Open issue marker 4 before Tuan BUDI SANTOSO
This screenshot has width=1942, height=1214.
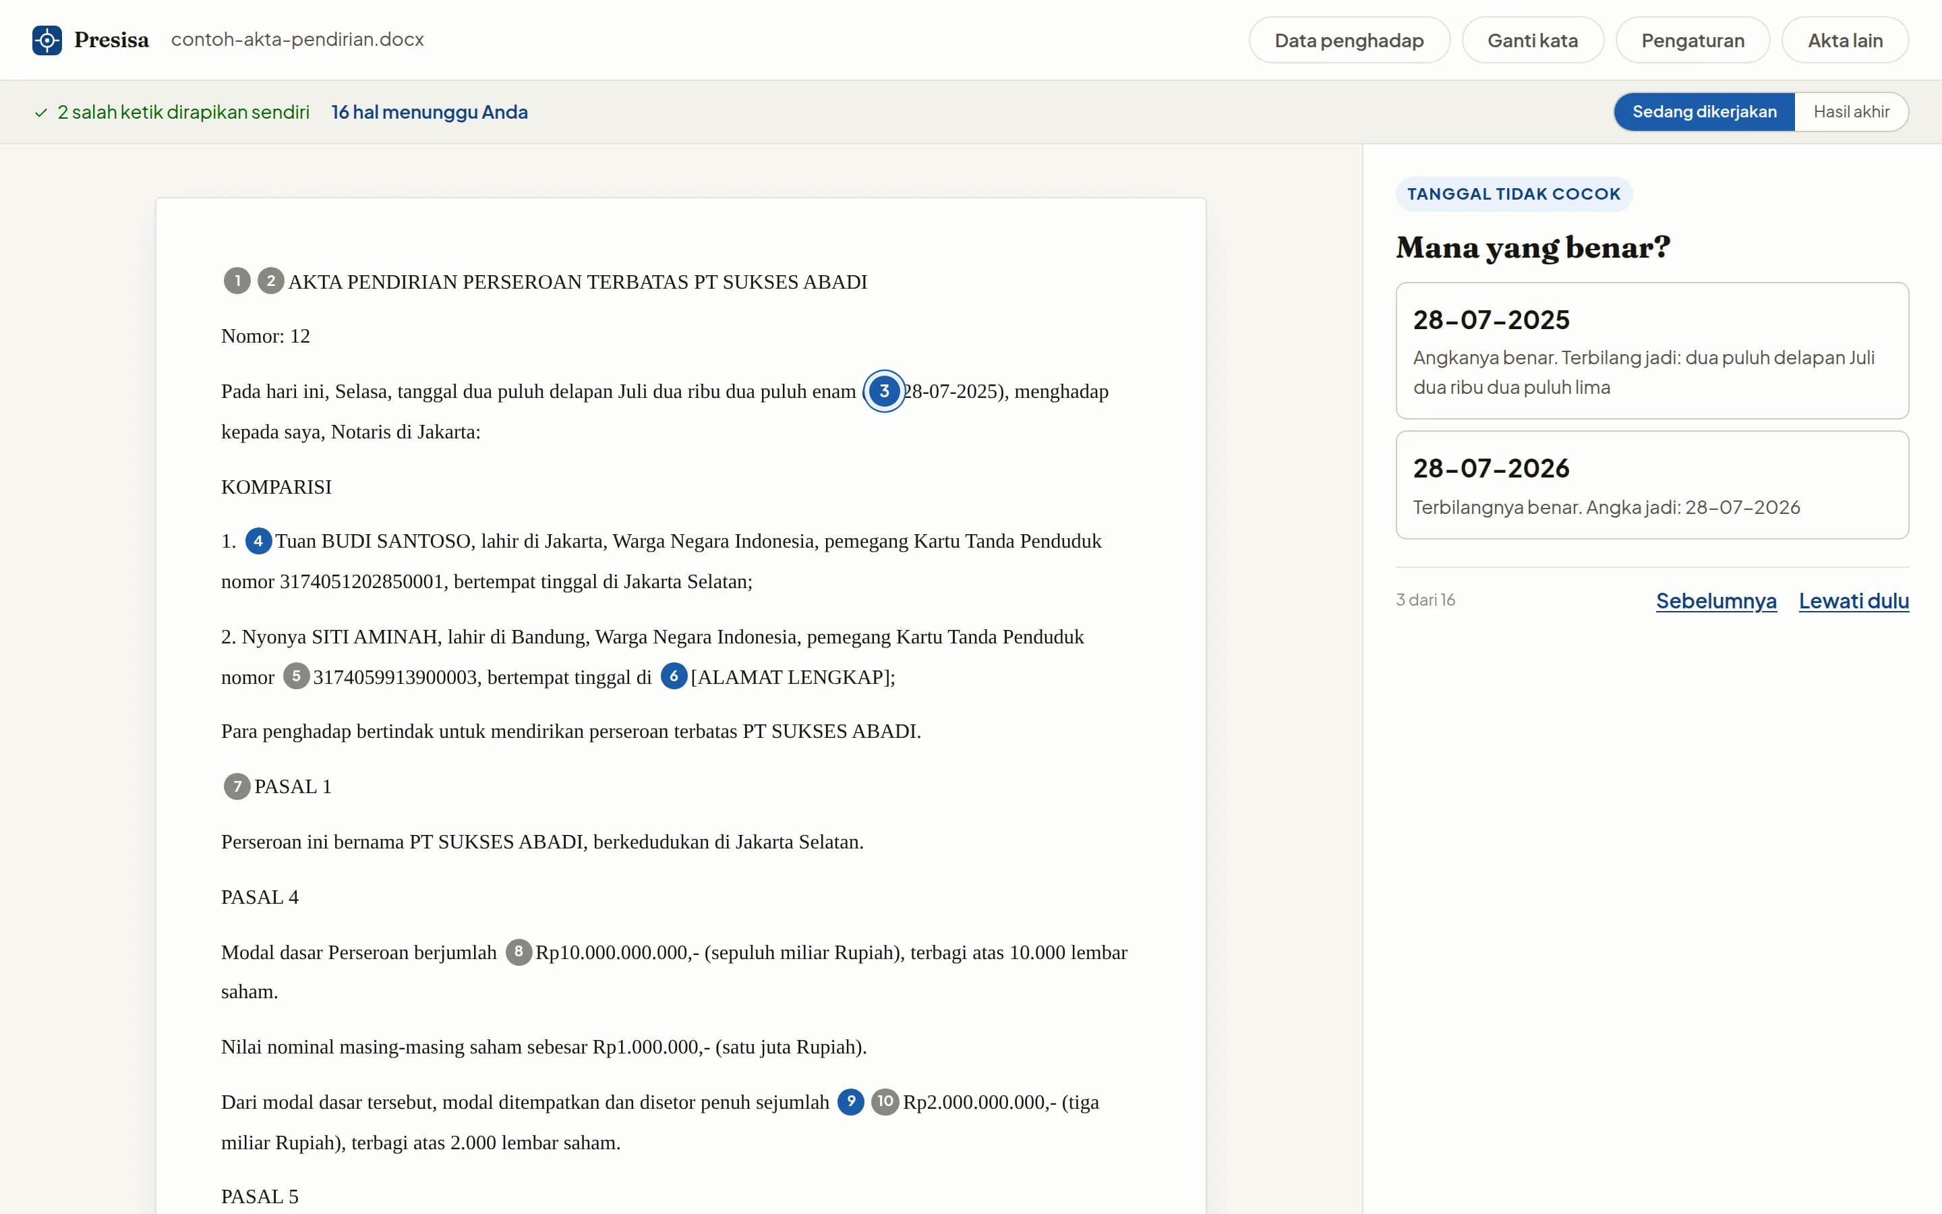(258, 541)
